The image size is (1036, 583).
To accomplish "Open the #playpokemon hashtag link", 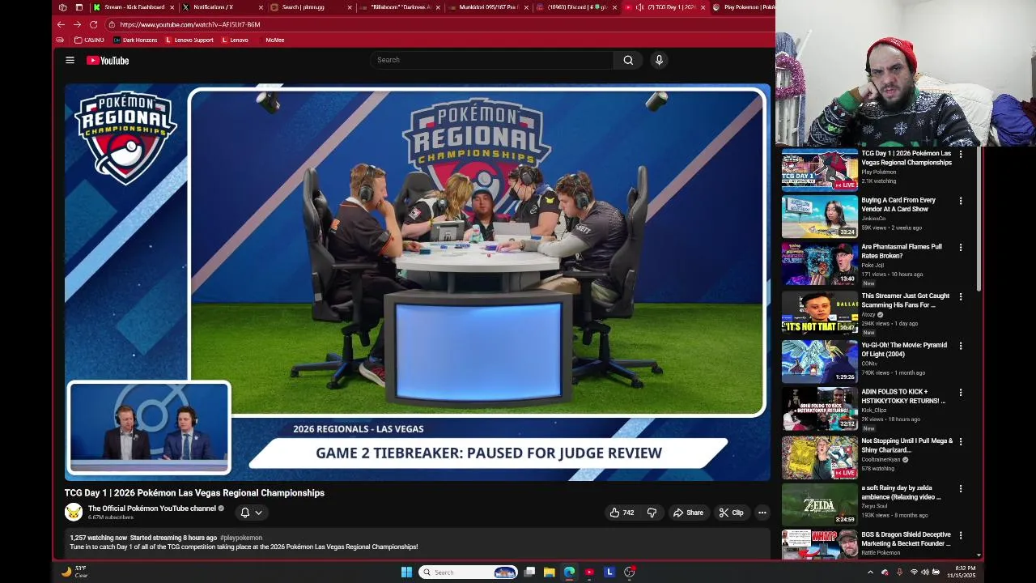I will pos(241,538).
